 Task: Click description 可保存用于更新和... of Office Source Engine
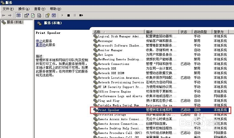(x=161, y=91)
